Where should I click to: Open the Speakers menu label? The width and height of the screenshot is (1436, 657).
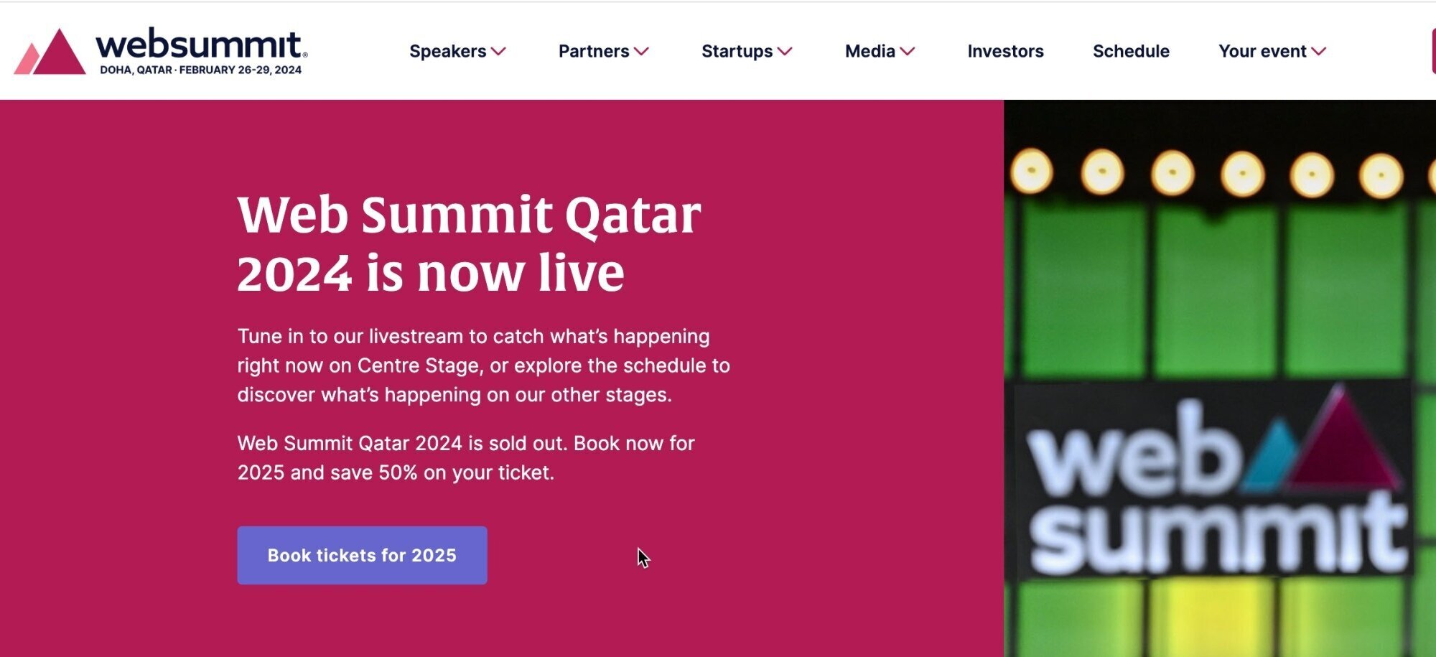[447, 52]
